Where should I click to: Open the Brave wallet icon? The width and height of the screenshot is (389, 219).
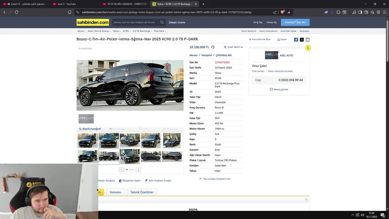click(366, 12)
